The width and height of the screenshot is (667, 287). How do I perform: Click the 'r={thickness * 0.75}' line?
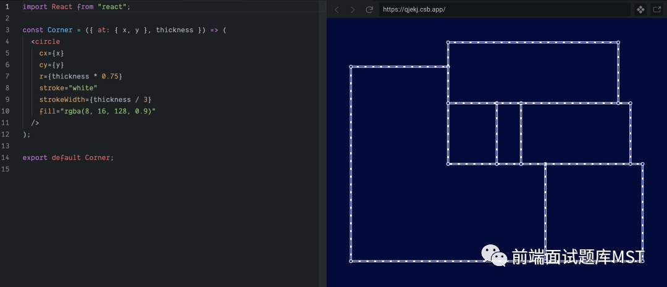coord(81,77)
